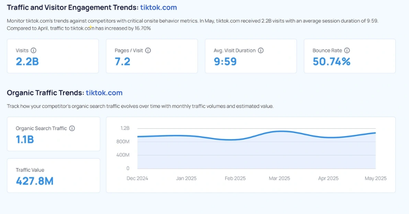The width and height of the screenshot is (409, 214).
Task: Click the May 2025 chart axis label
Action: coord(375,178)
